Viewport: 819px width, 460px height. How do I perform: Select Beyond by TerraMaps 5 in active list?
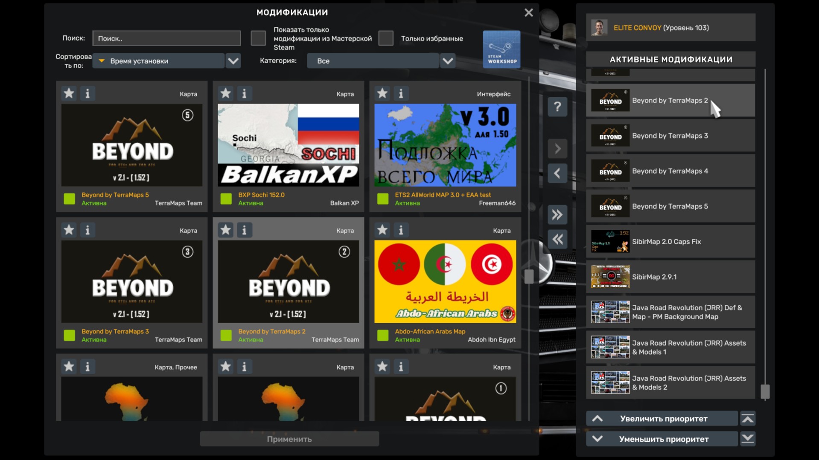(670, 206)
